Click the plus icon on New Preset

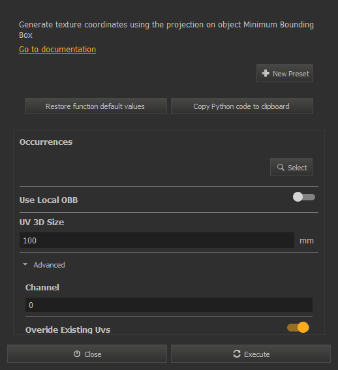[266, 73]
